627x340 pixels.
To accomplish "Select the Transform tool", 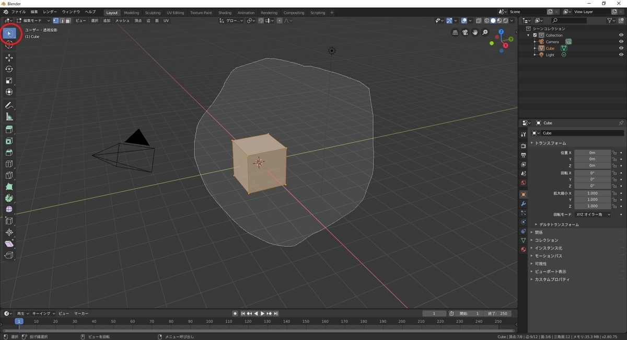I will [x=9, y=92].
